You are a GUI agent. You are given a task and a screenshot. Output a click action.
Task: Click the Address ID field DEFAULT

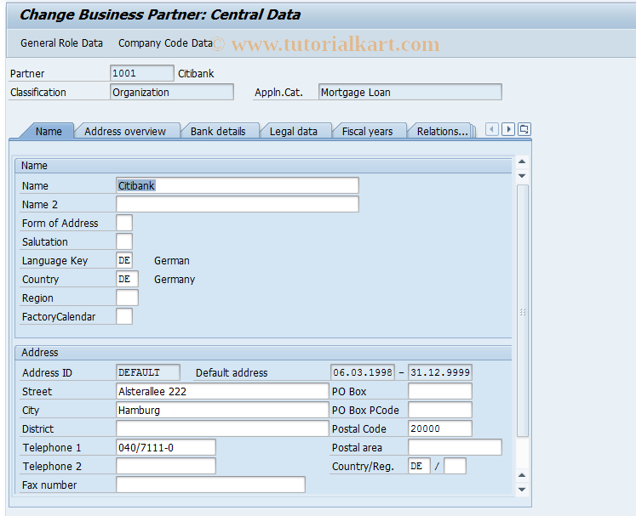tap(148, 372)
